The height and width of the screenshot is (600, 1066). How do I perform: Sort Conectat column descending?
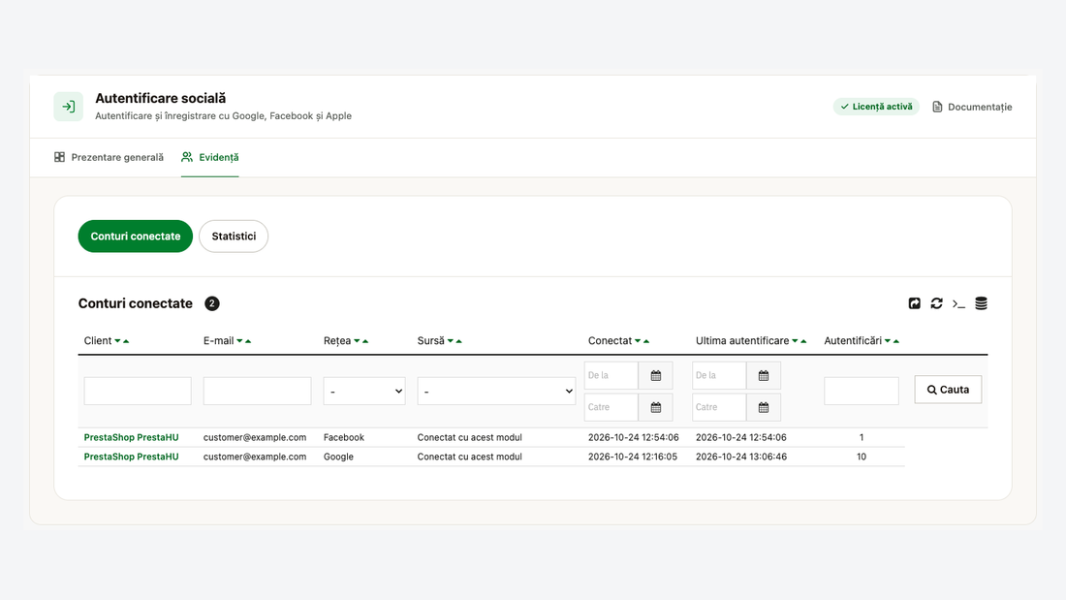tap(638, 341)
